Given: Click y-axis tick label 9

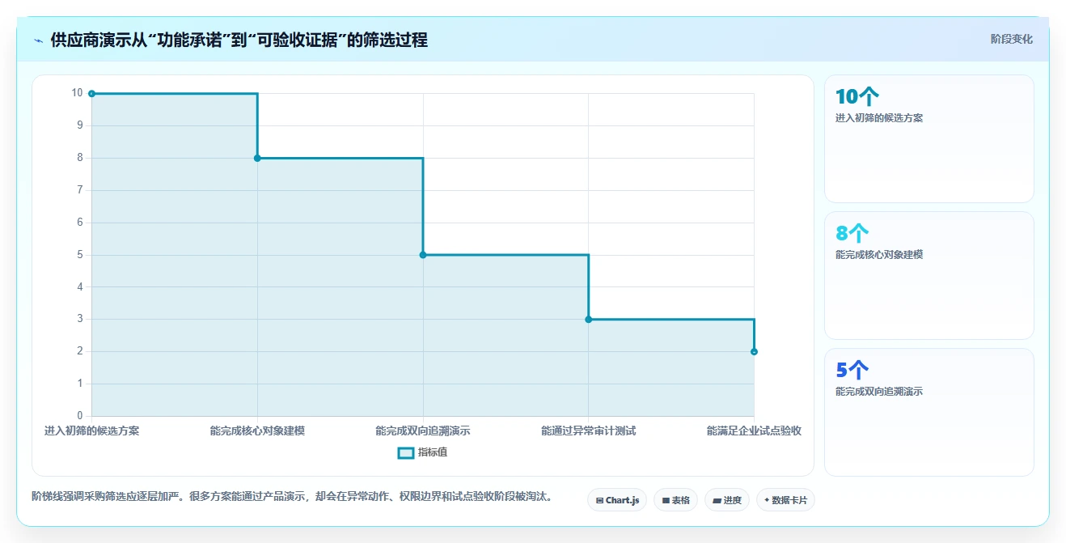Looking at the screenshot, I should tap(80, 125).
